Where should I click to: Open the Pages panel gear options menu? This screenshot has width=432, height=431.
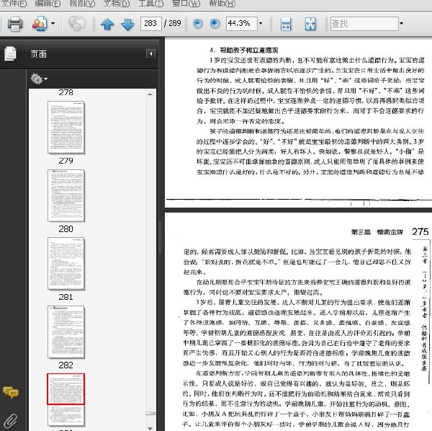click(x=39, y=79)
